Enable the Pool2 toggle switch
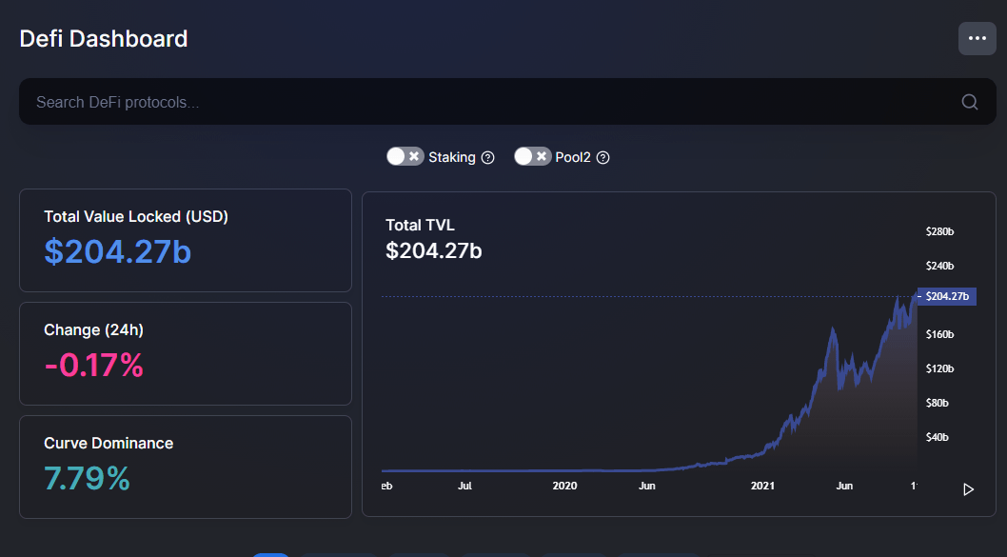 pos(532,156)
